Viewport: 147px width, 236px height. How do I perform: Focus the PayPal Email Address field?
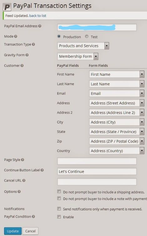click(x=97, y=28)
